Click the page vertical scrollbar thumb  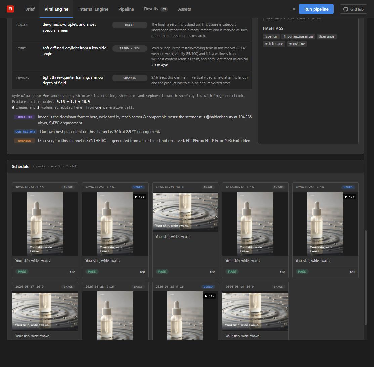365,277
